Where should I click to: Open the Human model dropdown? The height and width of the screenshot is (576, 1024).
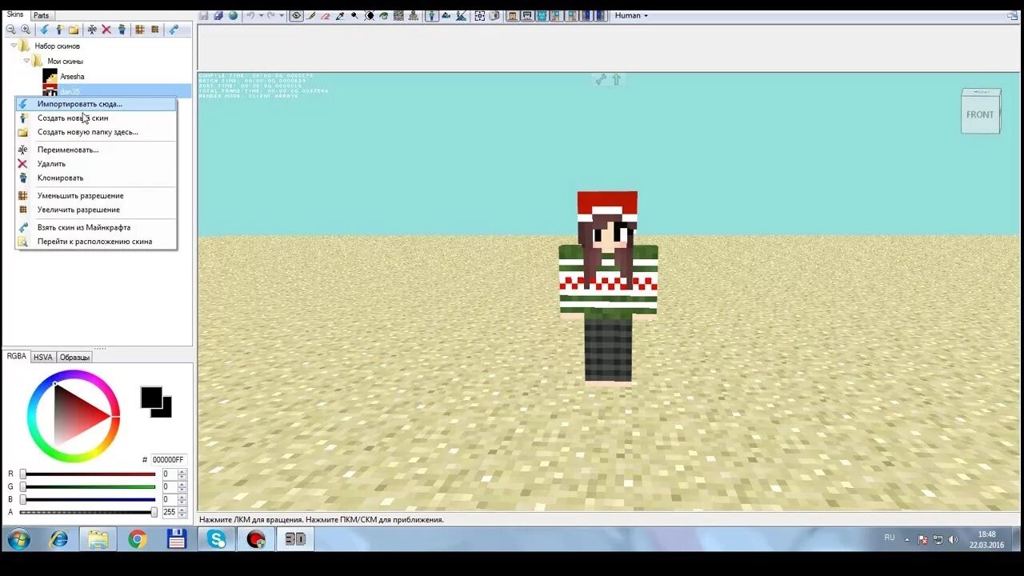click(631, 15)
